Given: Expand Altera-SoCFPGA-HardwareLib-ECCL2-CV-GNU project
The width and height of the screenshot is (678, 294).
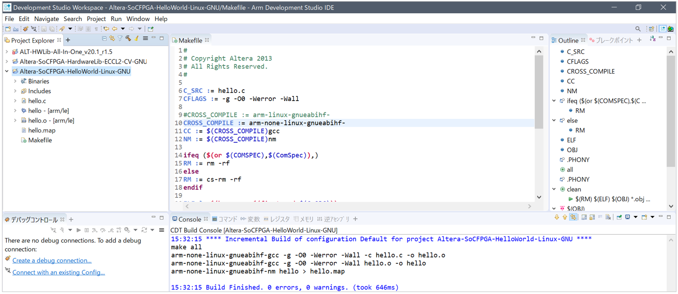Looking at the screenshot, I should [x=7, y=61].
